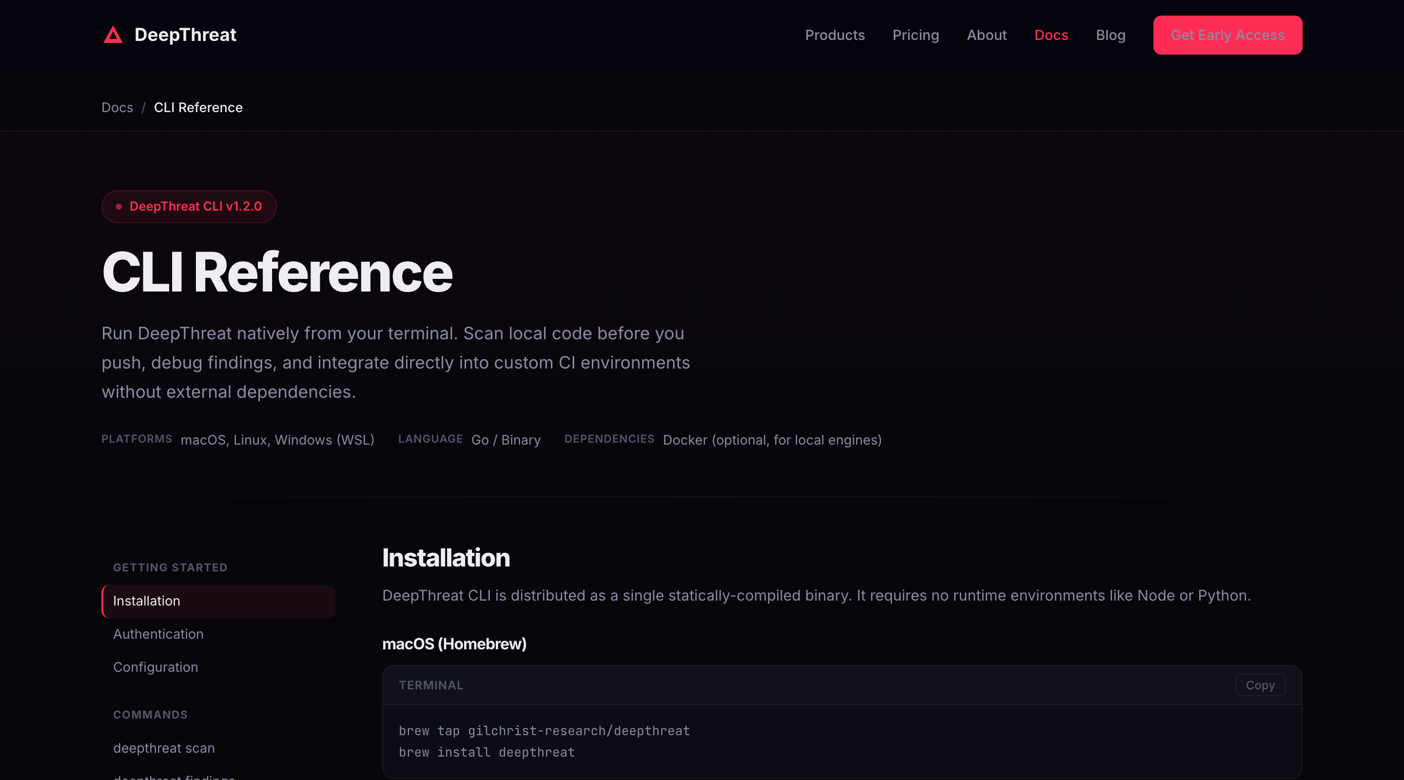Click the brew install deepthreat line
1404x780 pixels.
pyautogui.click(x=486, y=752)
